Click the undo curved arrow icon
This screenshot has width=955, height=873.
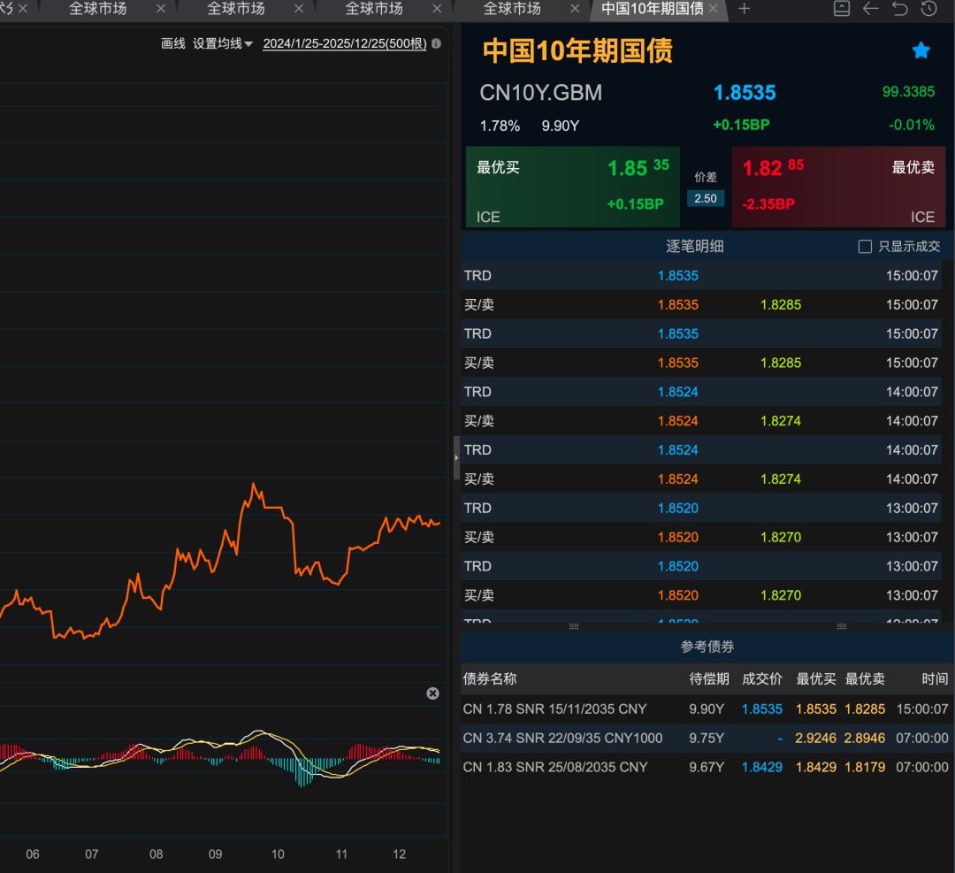pyautogui.click(x=899, y=9)
